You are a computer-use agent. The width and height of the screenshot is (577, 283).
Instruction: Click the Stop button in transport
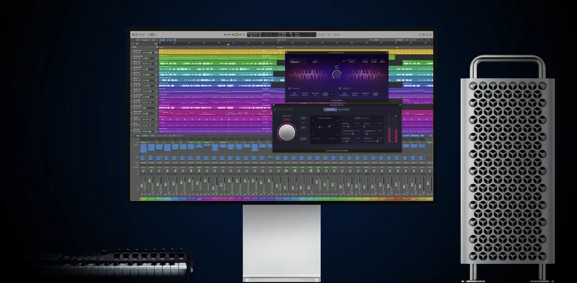click(x=232, y=35)
